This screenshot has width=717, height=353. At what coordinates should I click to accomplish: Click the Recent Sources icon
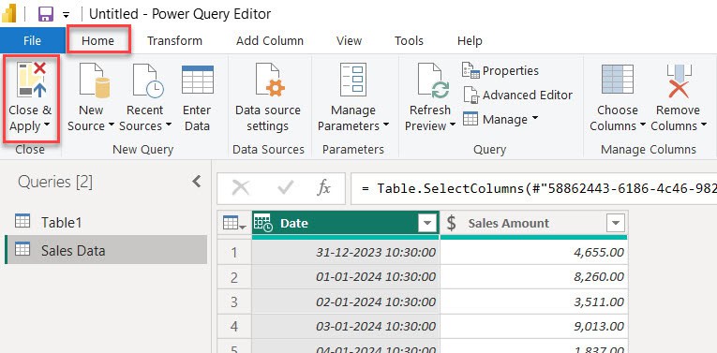click(148, 81)
